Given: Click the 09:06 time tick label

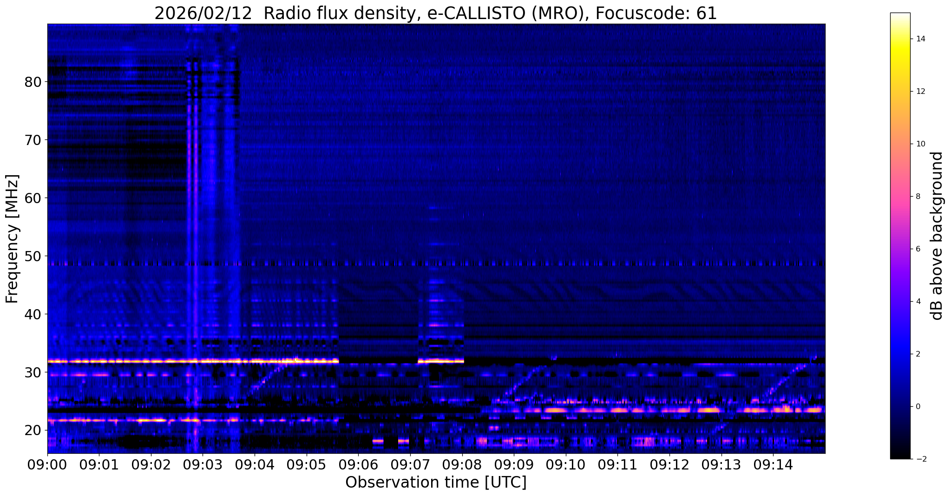Looking at the screenshot, I should point(358,465).
